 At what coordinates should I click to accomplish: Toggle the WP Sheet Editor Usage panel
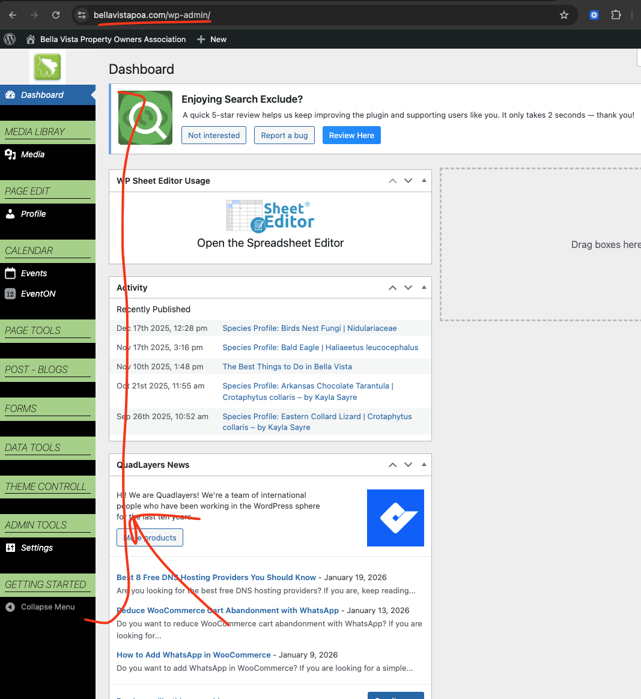pyautogui.click(x=424, y=181)
